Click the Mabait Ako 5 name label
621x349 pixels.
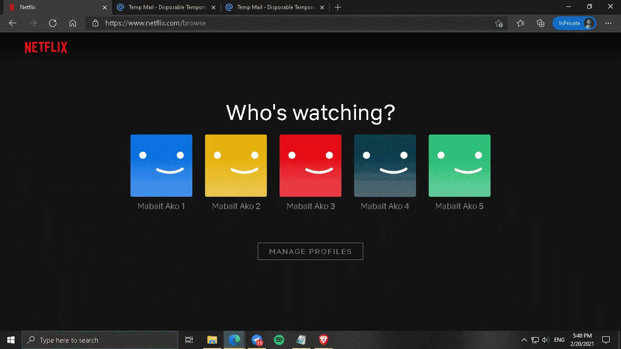460,206
